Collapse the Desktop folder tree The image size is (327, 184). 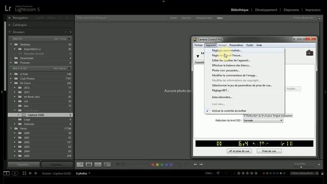[11, 44]
